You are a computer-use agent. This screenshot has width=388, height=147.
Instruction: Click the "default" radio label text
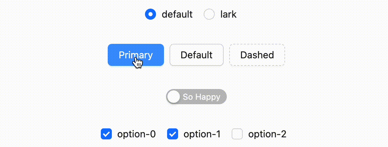[177, 14]
